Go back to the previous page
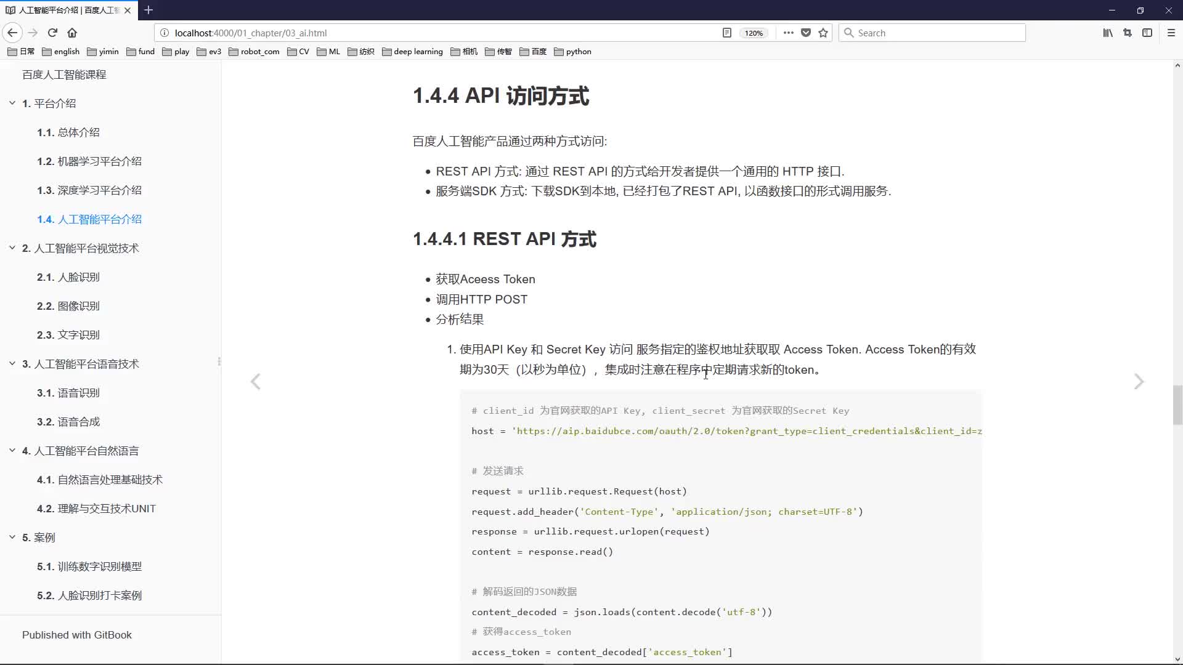The image size is (1183, 665). (12, 33)
